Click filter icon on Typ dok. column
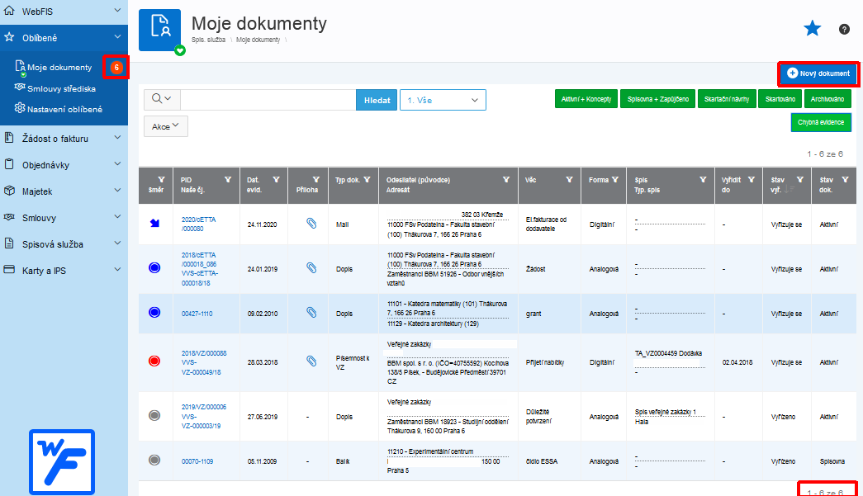 (367, 180)
